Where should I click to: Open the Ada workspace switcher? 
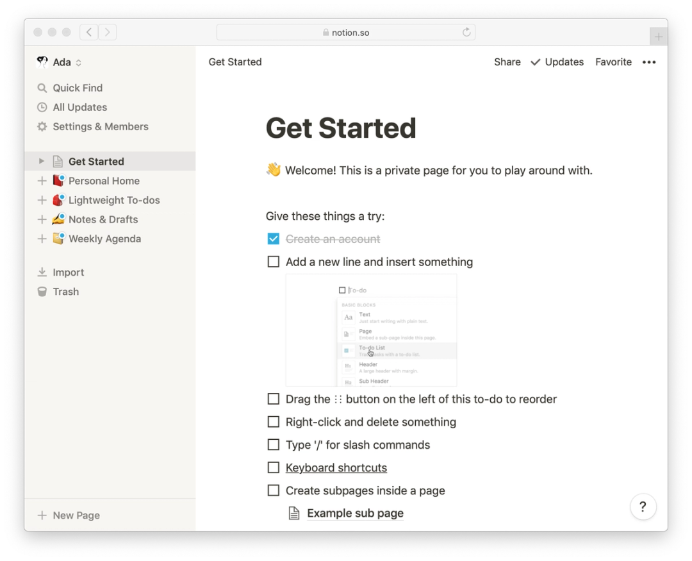point(61,62)
